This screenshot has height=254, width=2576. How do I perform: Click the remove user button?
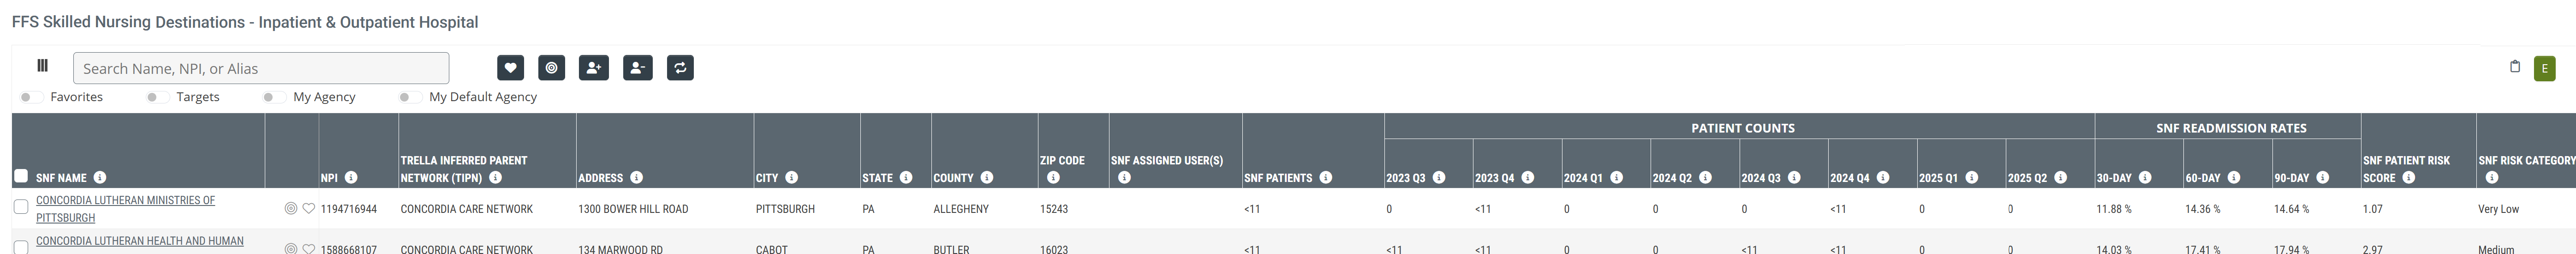coord(637,68)
